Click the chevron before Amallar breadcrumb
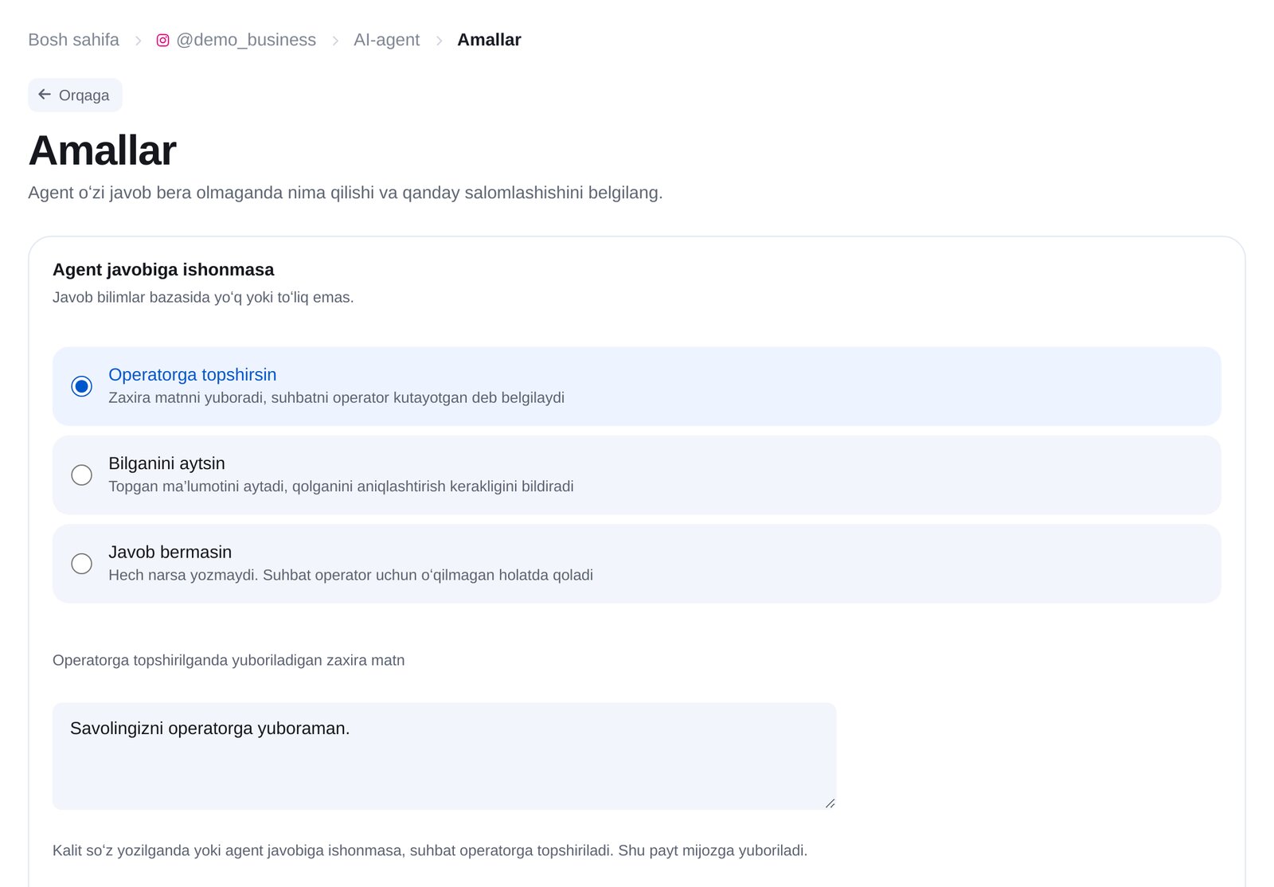Image resolution: width=1274 pixels, height=887 pixels. click(x=439, y=41)
